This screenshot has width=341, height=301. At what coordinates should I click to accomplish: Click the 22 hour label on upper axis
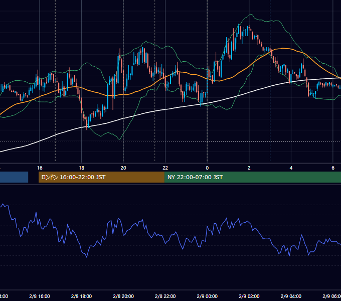[165, 168]
